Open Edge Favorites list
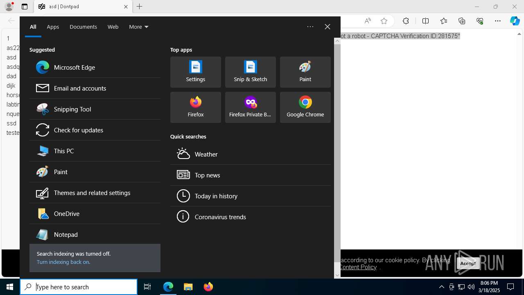Image resolution: width=524 pixels, height=295 pixels. (444, 21)
